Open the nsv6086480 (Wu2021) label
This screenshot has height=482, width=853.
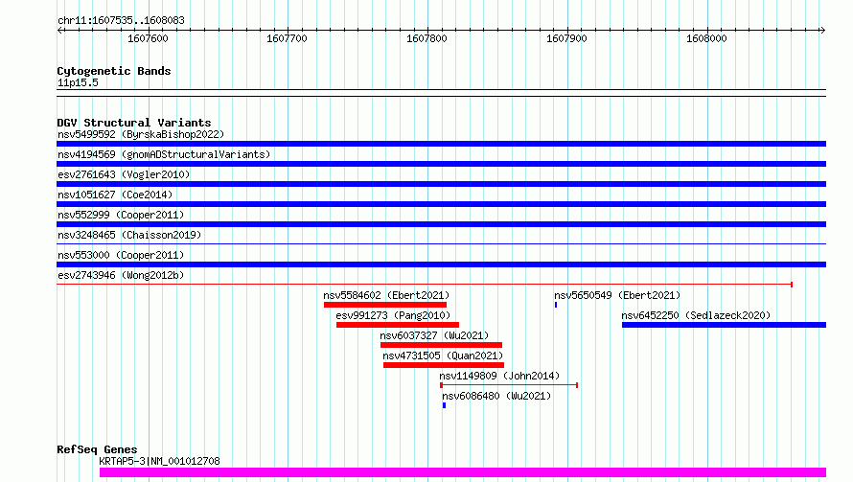[496, 396]
